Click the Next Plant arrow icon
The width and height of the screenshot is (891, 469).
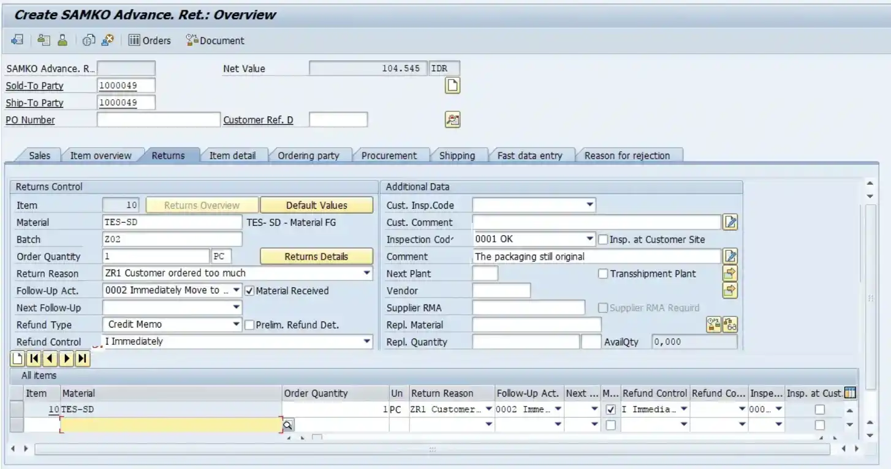730,274
